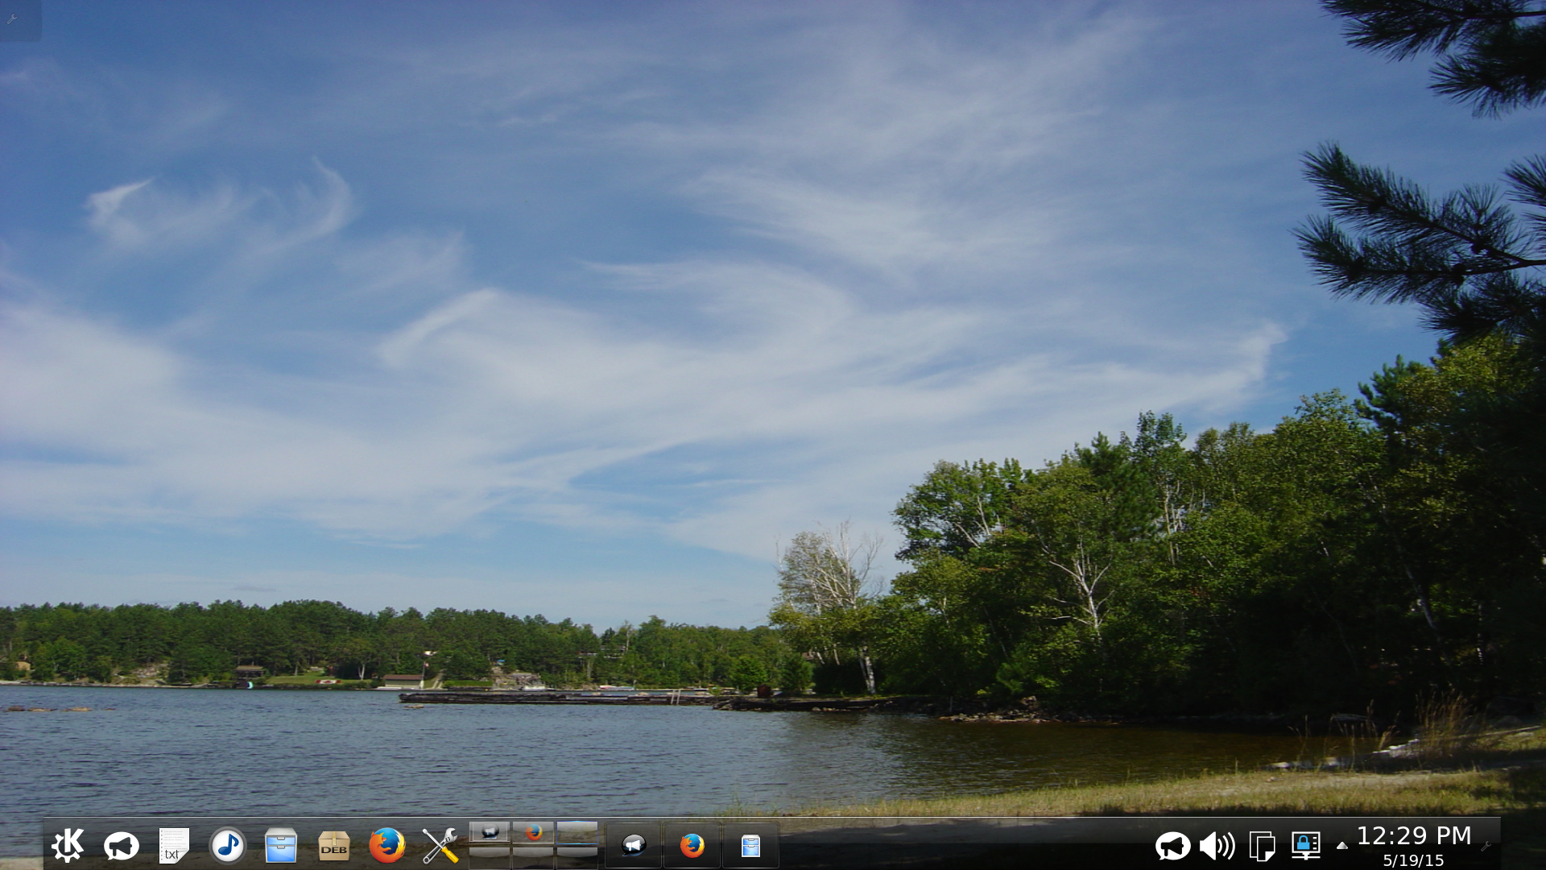
Task: Launch the music player with blue note icon
Action: point(228,846)
